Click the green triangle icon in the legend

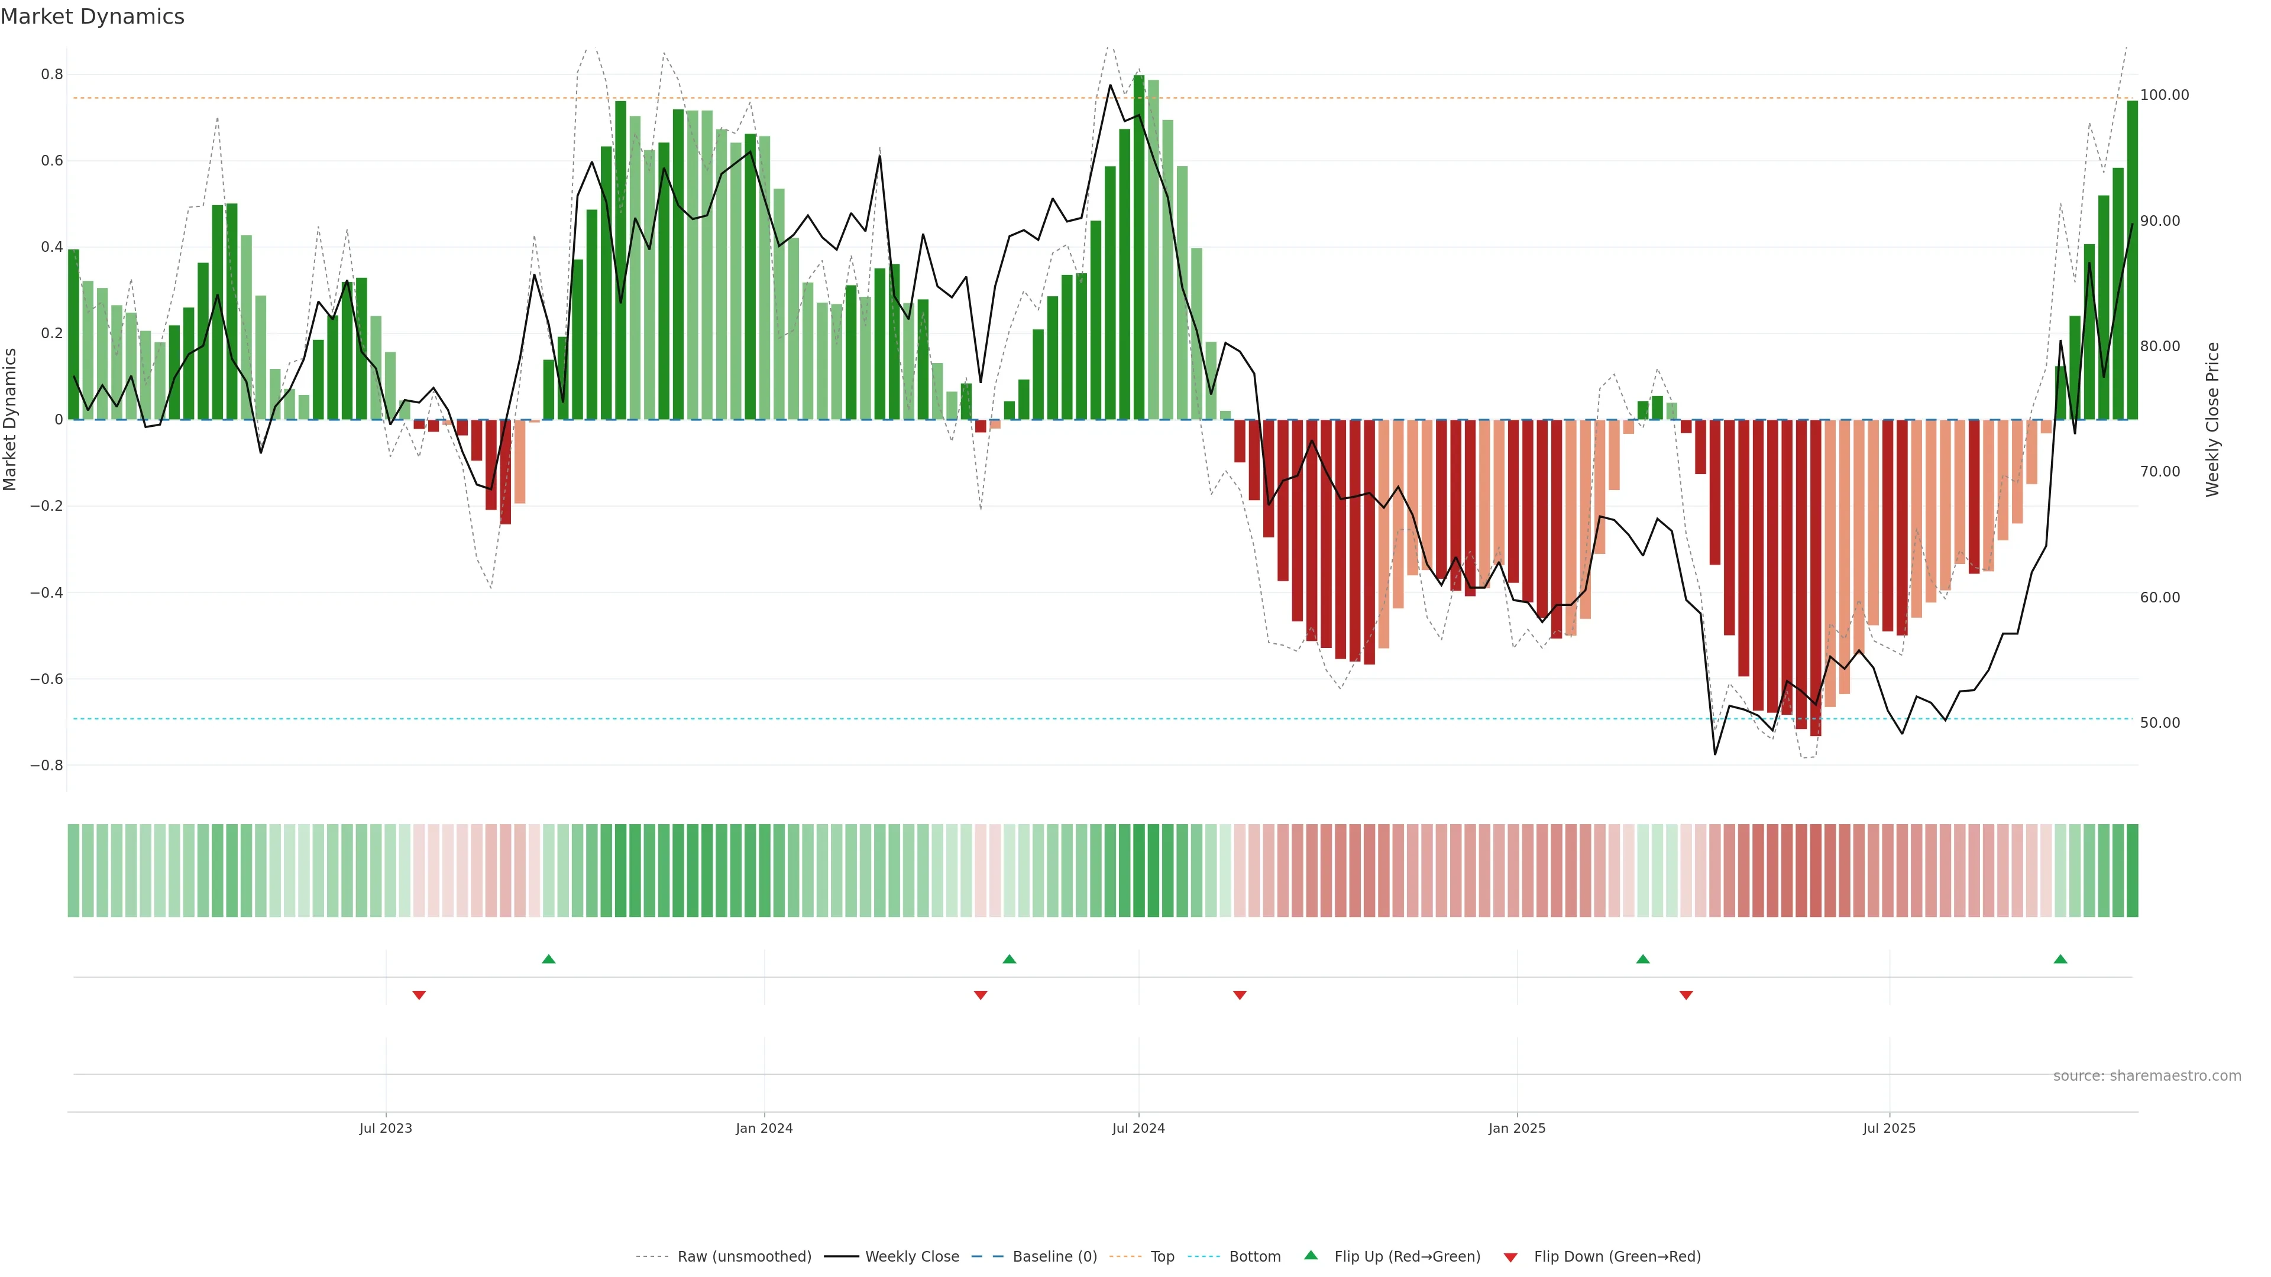point(1311,1255)
